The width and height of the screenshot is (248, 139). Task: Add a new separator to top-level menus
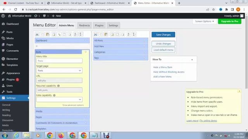59,34
